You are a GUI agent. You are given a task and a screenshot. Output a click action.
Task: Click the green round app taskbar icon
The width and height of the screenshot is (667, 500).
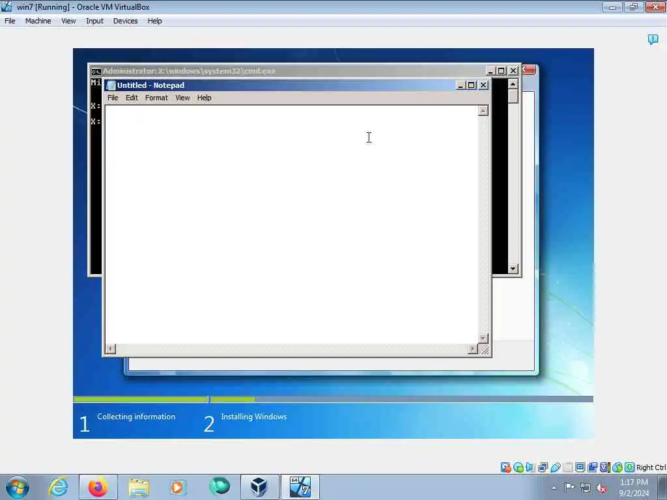[219, 486]
